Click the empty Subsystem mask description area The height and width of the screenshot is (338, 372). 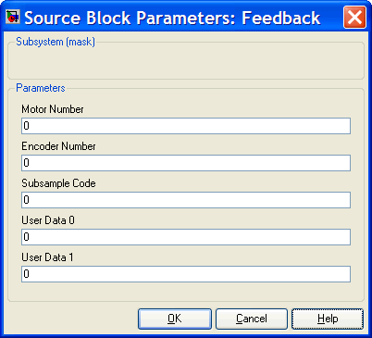pos(186,62)
